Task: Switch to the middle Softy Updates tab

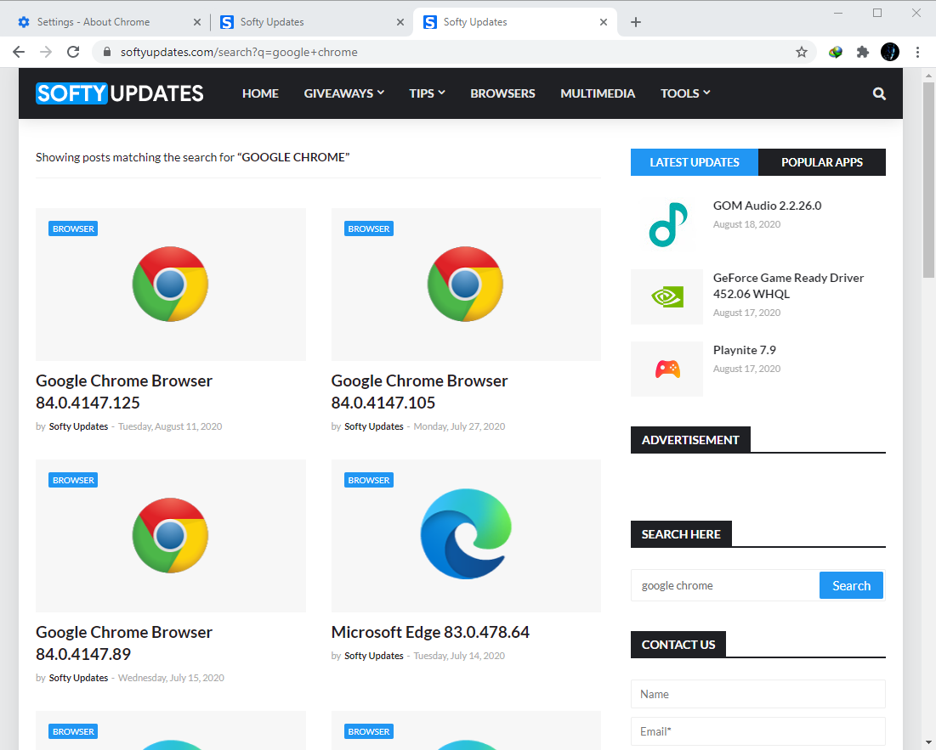Action: click(310, 22)
